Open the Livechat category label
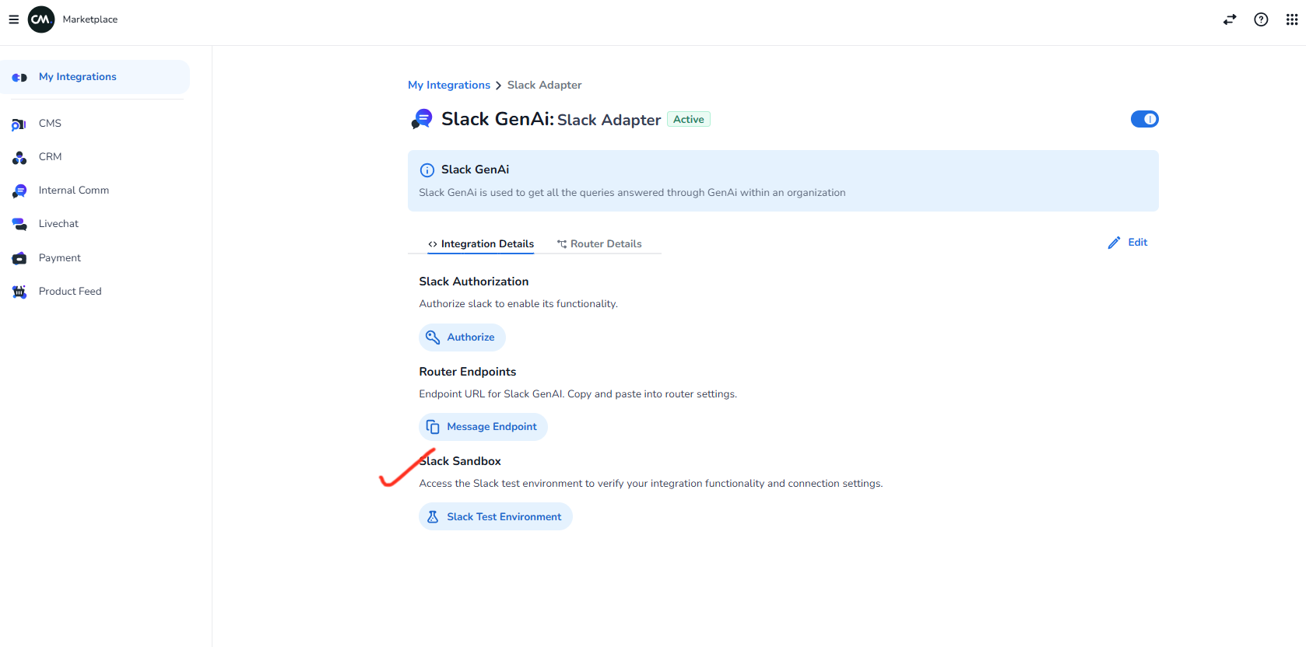Viewport: 1306px width, 647px height. pos(58,224)
